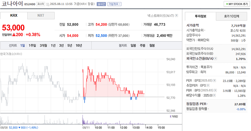251x131 pixels.
Task: Show the 월봉 candlestick chart
Action: (152, 45)
